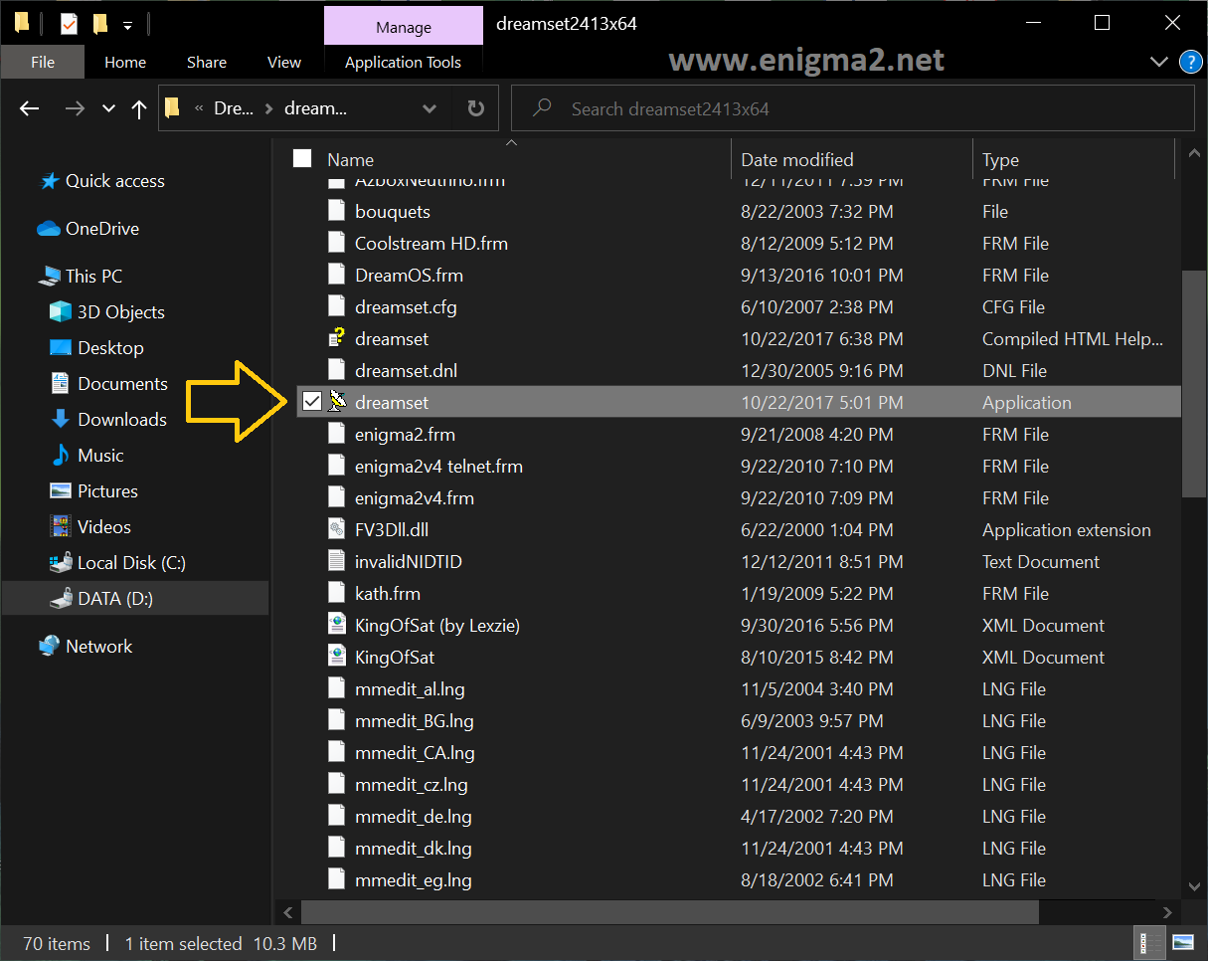Click the Properties quick access toolbar icon
The width and height of the screenshot is (1208, 961).
tap(68, 23)
